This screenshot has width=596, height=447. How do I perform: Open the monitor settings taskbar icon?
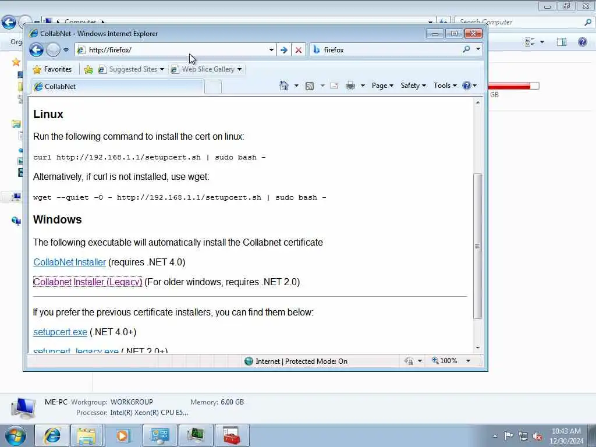click(x=159, y=435)
